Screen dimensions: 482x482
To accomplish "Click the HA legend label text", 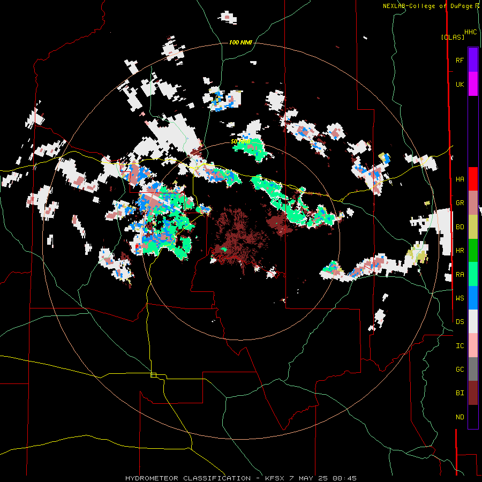I will coord(460,179).
